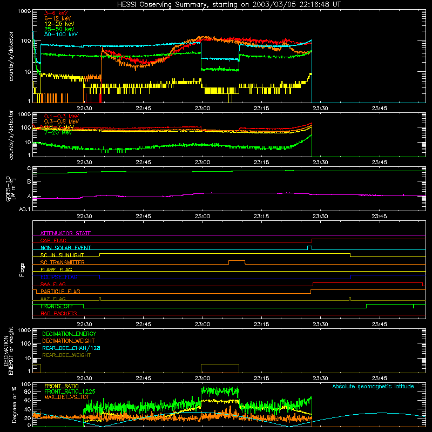The width and height of the screenshot is (432, 432).
Task: Select the red 3-6 keV legend label
Action: click(x=56, y=13)
